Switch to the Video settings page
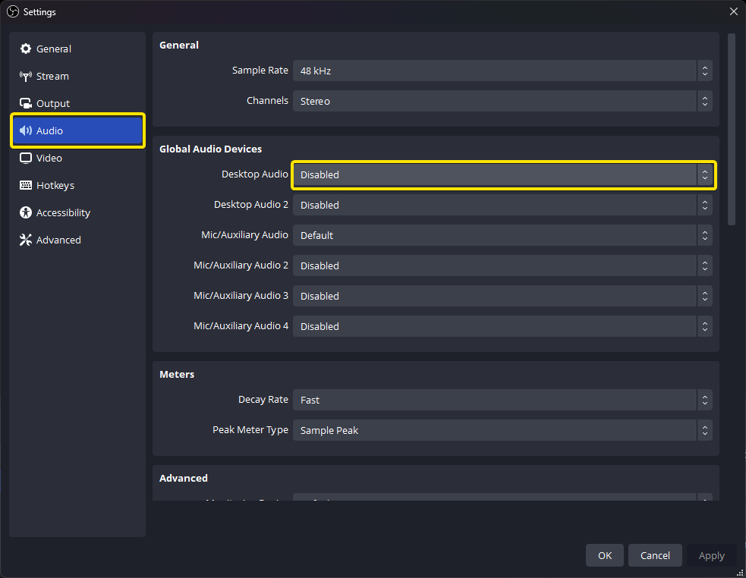Image resolution: width=746 pixels, height=578 pixels. pyautogui.click(x=47, y=158)
